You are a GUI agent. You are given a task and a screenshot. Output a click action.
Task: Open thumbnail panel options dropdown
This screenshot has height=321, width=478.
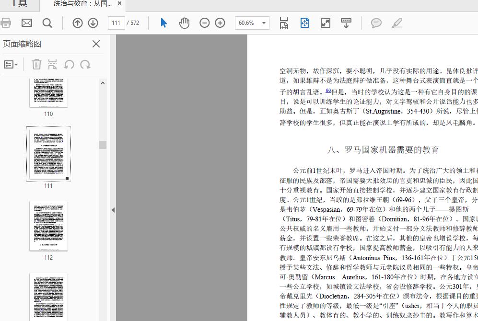coord(11,64)
